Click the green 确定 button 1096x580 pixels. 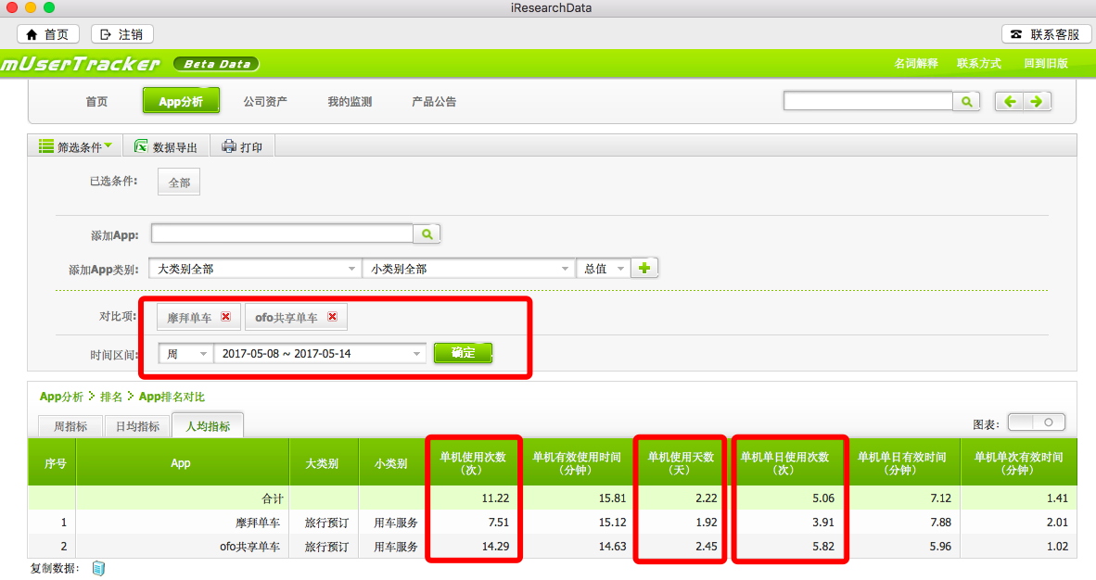(463, 353)
